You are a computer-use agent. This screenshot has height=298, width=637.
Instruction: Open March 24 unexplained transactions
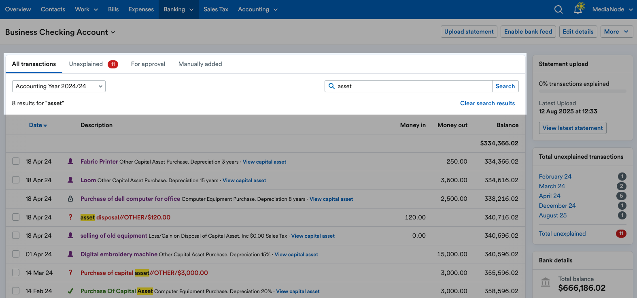pyautogui.click(x=552, y=186)
